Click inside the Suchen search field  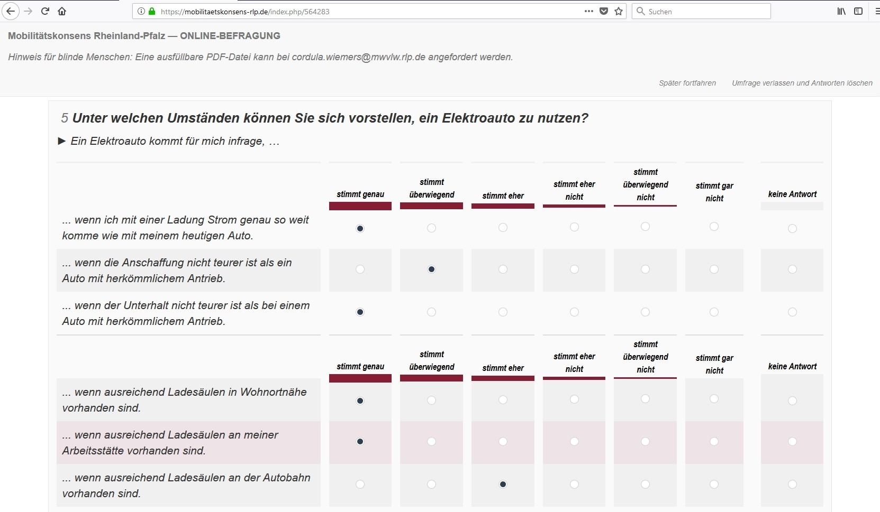[x=701, y=11]
